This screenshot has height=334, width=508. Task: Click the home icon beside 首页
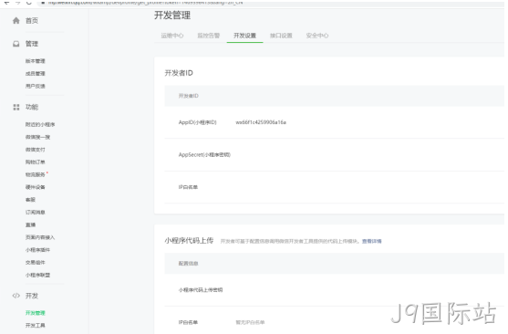[x=16, y=21]
